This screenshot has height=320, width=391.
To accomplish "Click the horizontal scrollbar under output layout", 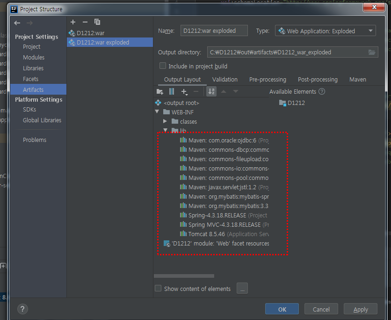I will (x=184, y=276).
